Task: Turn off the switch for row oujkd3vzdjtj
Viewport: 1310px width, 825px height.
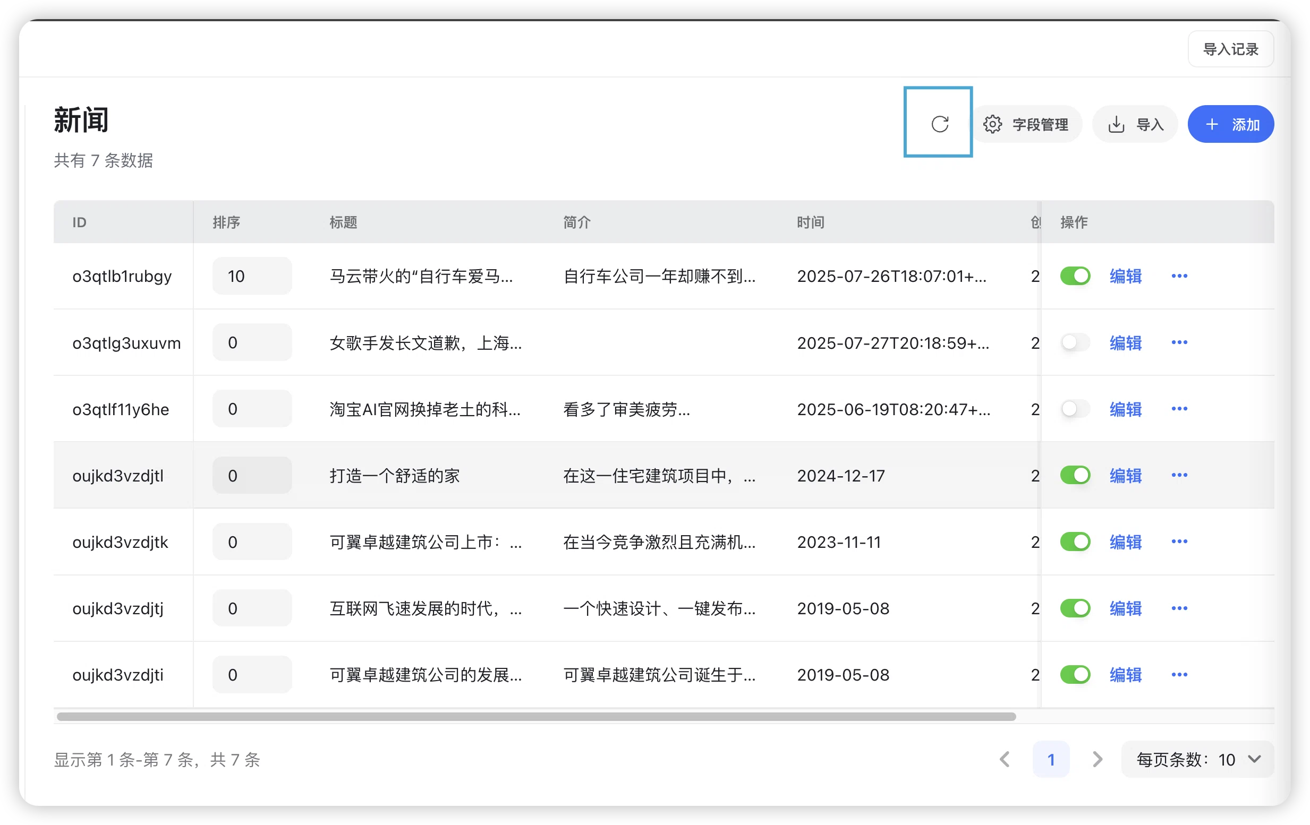Action: click(1075, 608)
